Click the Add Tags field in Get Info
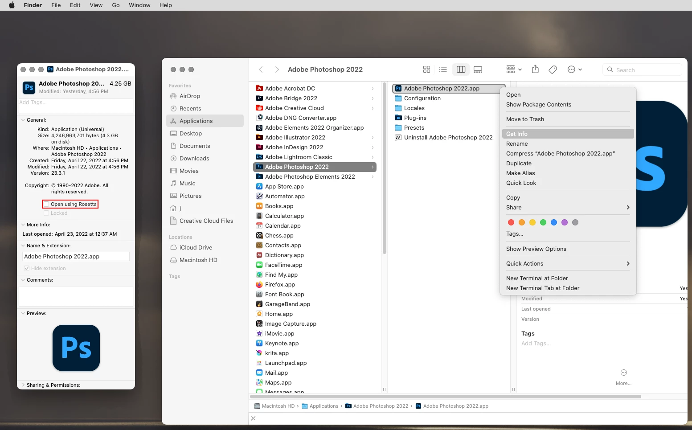The image size is (692, 430). [76, 106]
